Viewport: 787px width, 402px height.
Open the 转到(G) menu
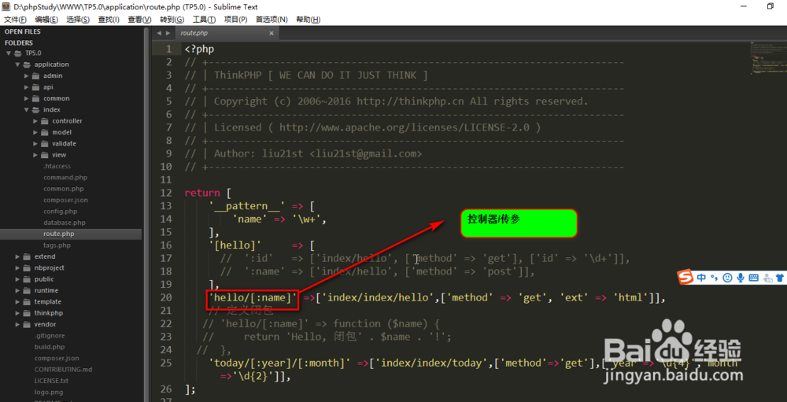[x=172, y=20]
